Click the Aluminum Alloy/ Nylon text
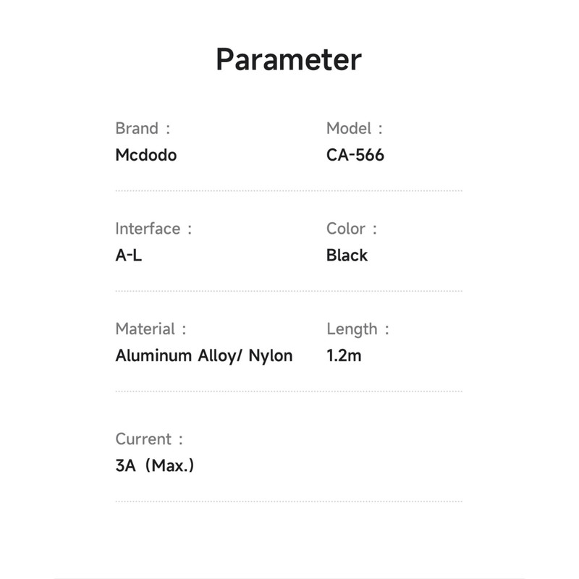The width and height of the screenshot is (579, 579). pyautogui.click(x=204, y=355)
